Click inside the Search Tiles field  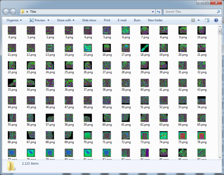190,12
